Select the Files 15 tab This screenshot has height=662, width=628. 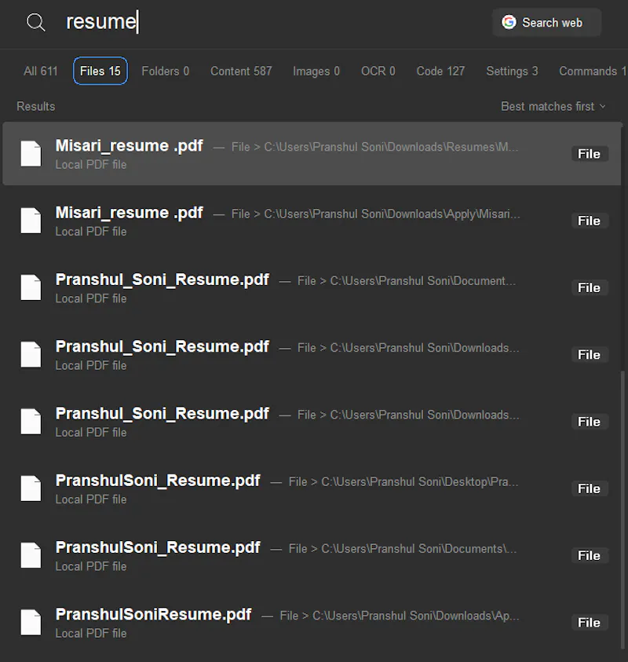[100, 71]
